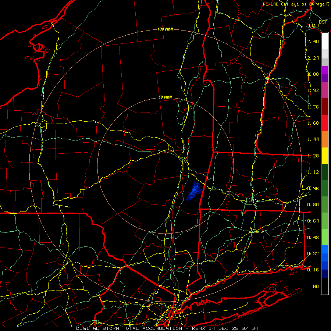331x331 pixels.
Task: Click the 0.48 legend value
Action: 313,237
